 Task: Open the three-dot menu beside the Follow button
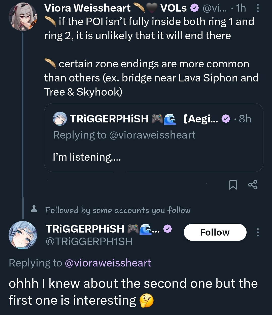coord(257,232)
